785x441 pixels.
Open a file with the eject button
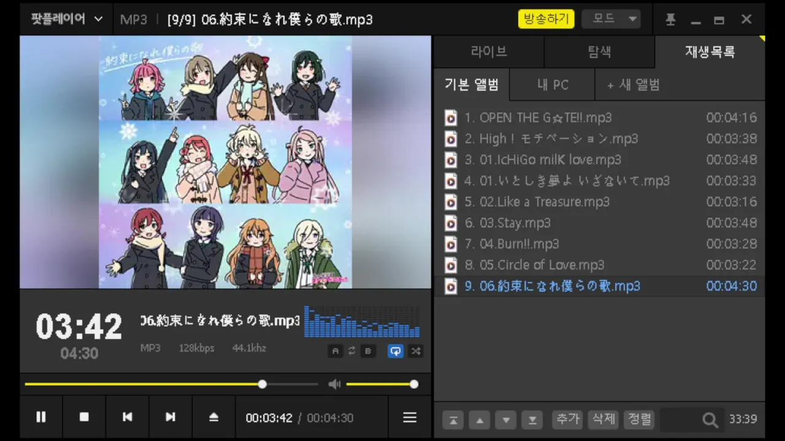(213, 417)
